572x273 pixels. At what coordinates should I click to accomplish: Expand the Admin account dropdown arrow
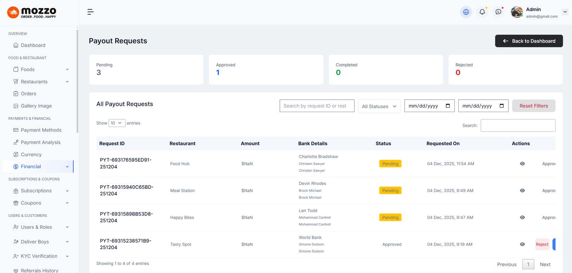click(565, 12)
